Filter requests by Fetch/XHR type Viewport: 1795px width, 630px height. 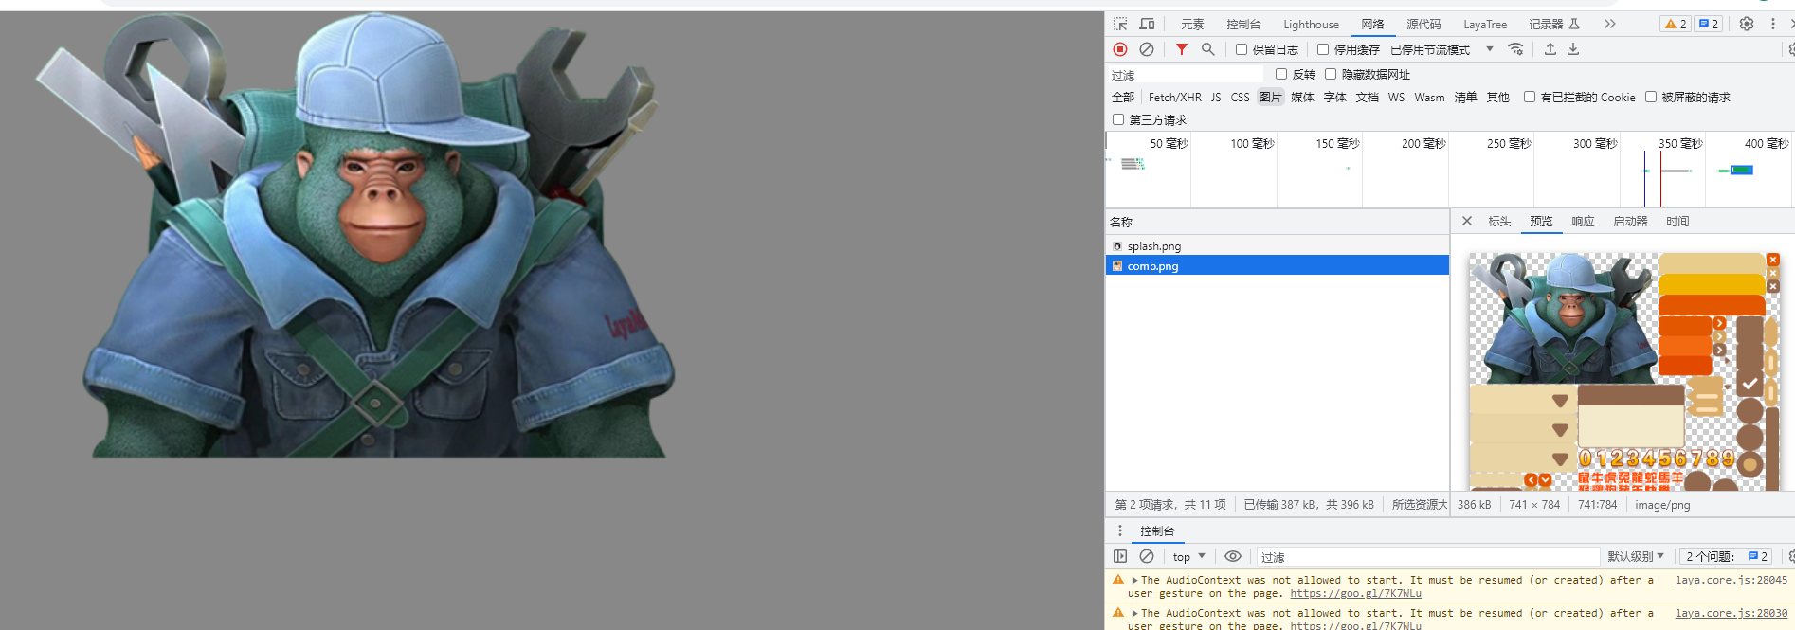1174,98
